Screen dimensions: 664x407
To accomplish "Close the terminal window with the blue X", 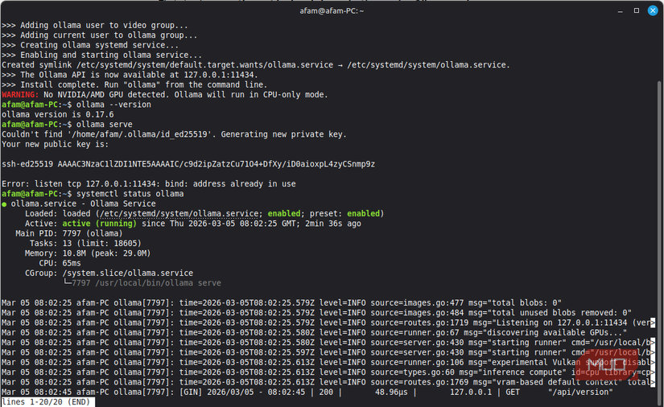I will coord(653,10).
